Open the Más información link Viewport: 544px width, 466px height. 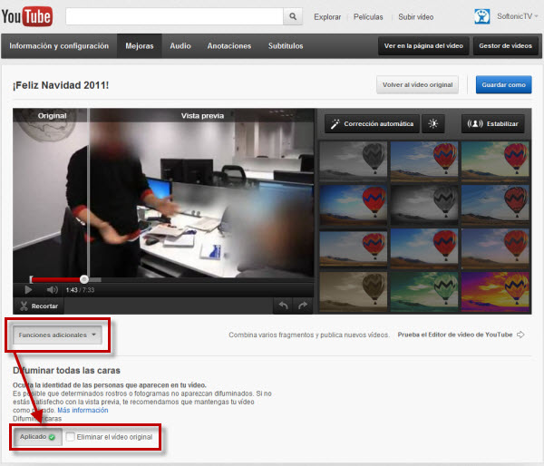82,411
